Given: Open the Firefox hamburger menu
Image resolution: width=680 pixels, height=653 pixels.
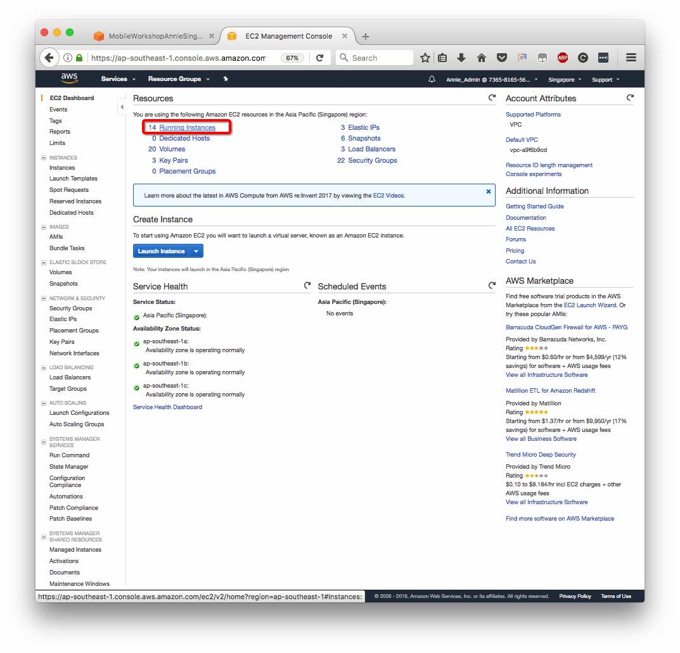Looking at the screenshot, I should pos(631,58).
